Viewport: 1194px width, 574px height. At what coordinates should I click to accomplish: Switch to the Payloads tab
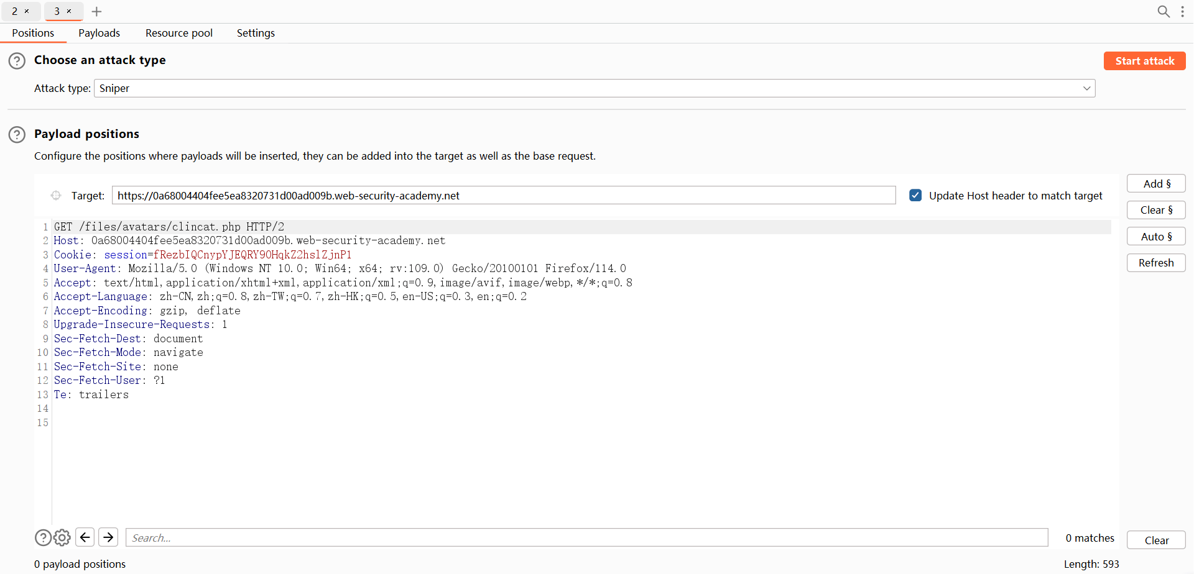(x=99, y=33)
